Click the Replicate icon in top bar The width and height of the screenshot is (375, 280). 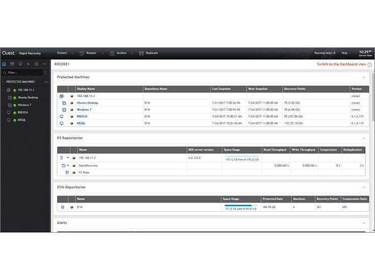tap(141, 53)
